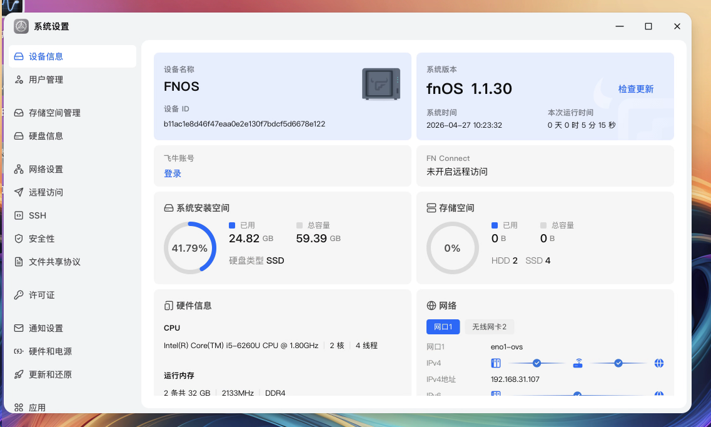Click the IPv4 internet globe icon
The width and height of the screenshot is (711, 427).
pyautogui.click(x=659, y=363)
